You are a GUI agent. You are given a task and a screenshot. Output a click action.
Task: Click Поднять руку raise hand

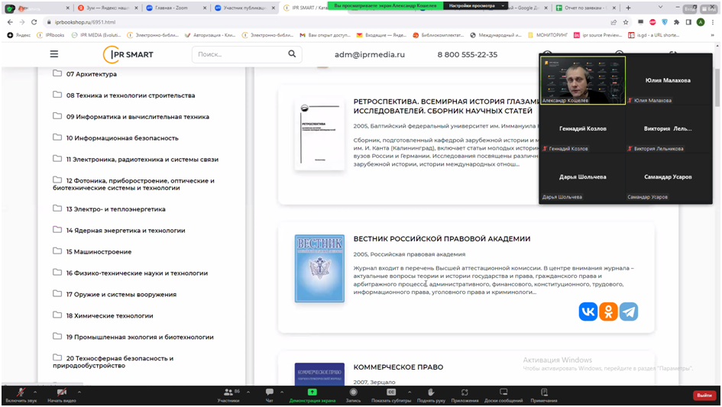pyautogui.click(x=431, y=395)
